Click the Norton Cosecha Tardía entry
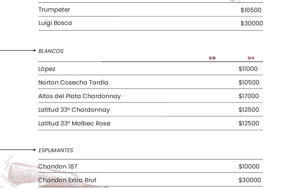The image size is (301, 188). 73,83
